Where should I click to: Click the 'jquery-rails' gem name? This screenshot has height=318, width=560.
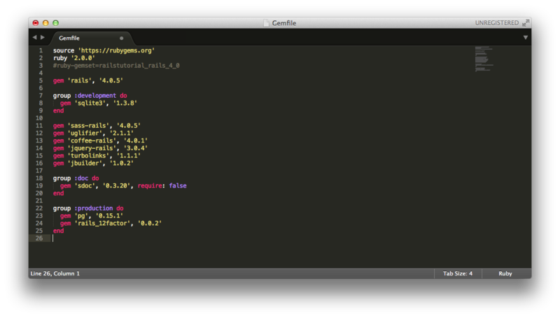coord(92,148)
